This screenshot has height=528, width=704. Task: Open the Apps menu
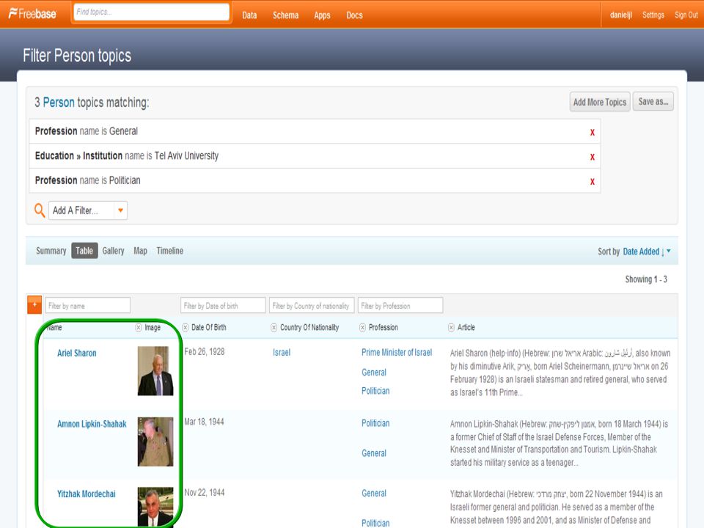322,15
